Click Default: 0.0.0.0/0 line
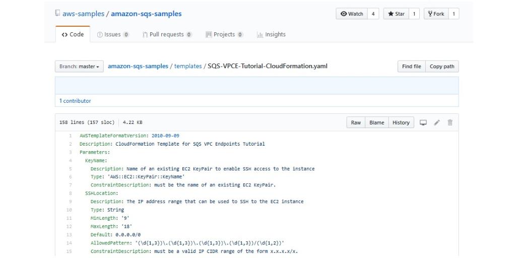 [115, 235]
